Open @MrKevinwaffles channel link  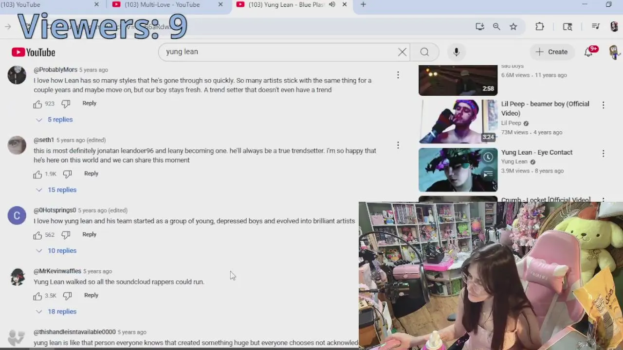point(57,271)
